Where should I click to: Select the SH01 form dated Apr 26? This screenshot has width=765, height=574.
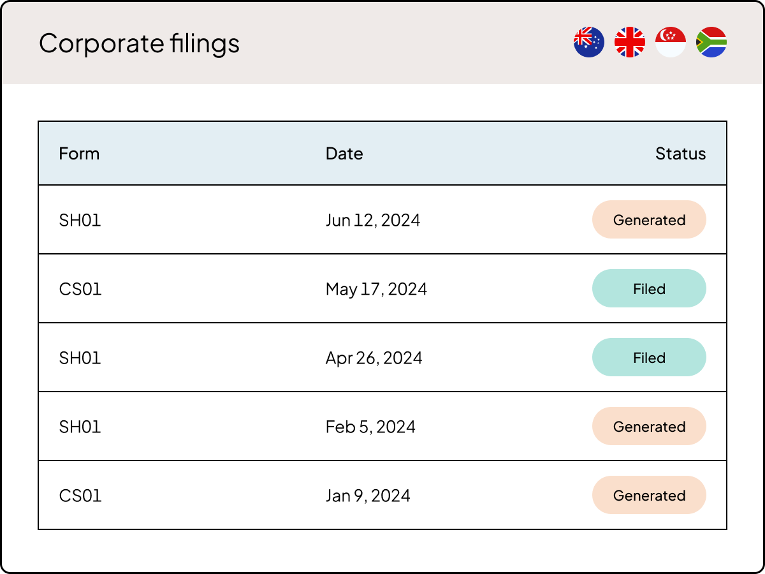[x=80, y=357]
